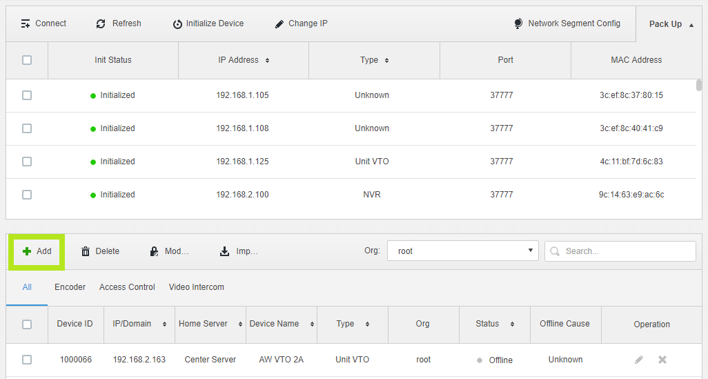Open the Change IP pencil icon
The image size is (708, 379).
(x=279, y=23)
